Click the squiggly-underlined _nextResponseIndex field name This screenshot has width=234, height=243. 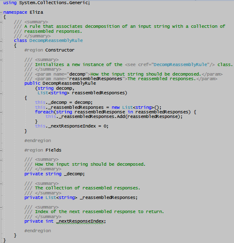pos(80,221)
